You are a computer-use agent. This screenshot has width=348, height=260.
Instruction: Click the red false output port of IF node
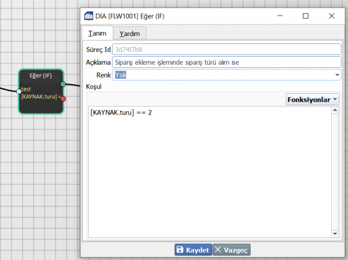coord(63,98)
